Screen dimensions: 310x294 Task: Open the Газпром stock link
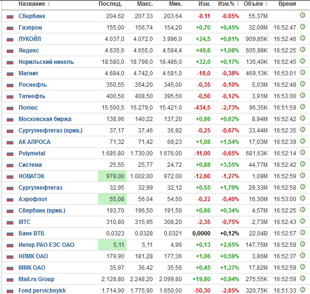(x=30, y=28)
